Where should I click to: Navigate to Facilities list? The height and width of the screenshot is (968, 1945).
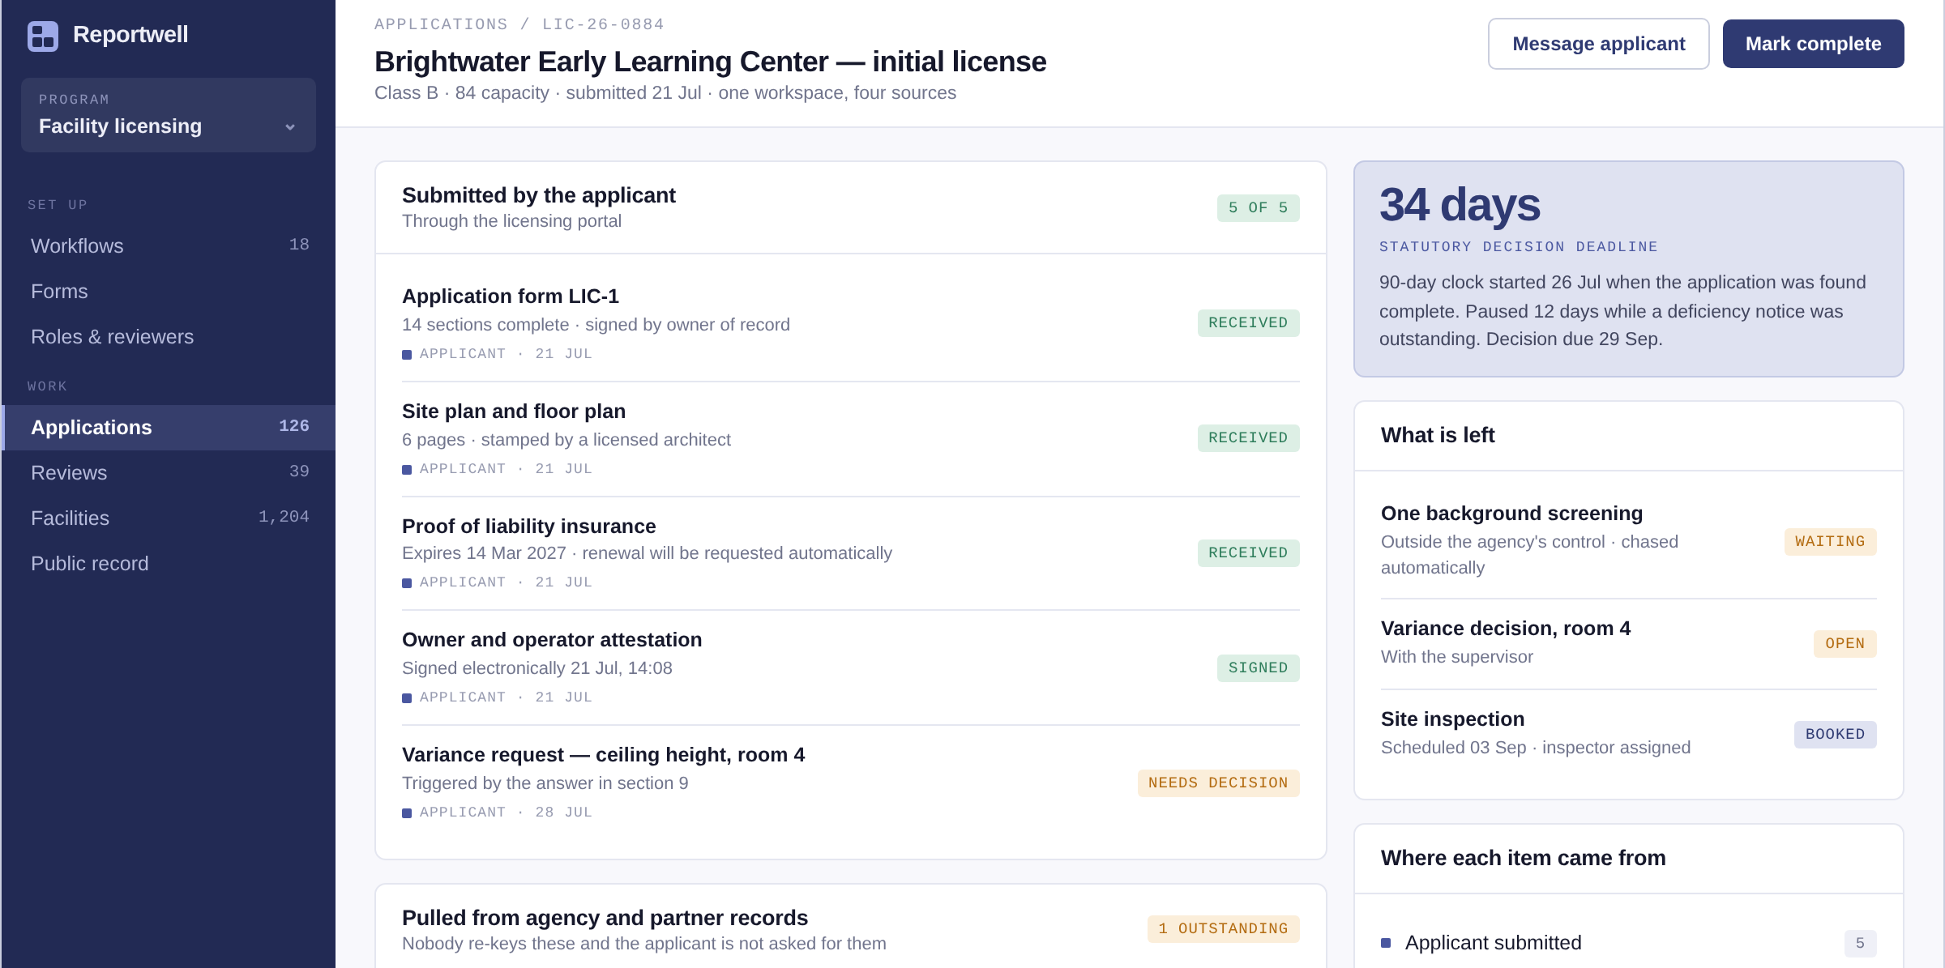pos(169,518)
